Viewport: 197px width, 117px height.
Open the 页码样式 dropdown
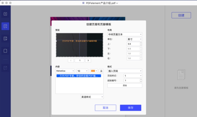(x=133, y=76)
